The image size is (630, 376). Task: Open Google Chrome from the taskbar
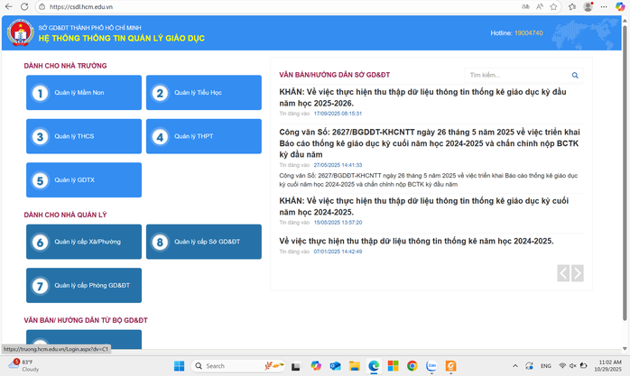[412, 366]
